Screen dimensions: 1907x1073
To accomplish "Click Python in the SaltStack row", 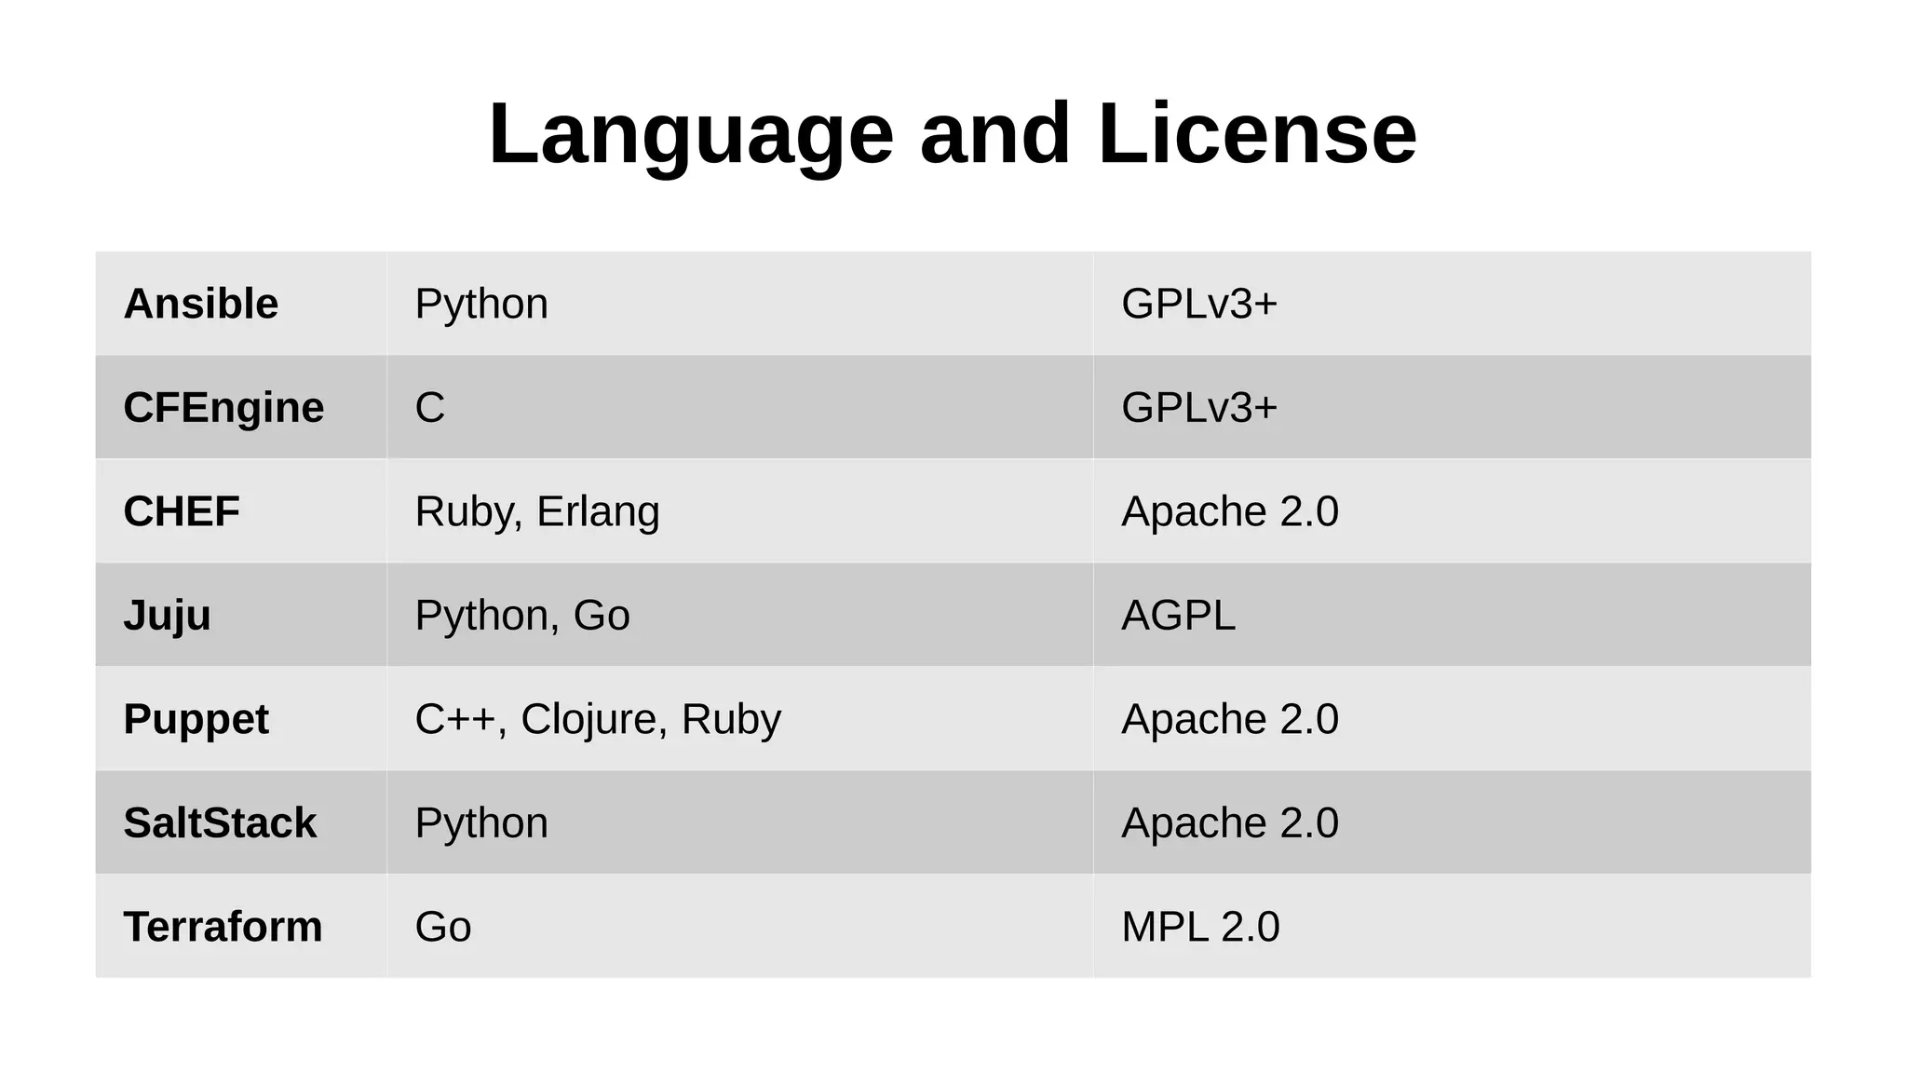I will click(481, 822).
